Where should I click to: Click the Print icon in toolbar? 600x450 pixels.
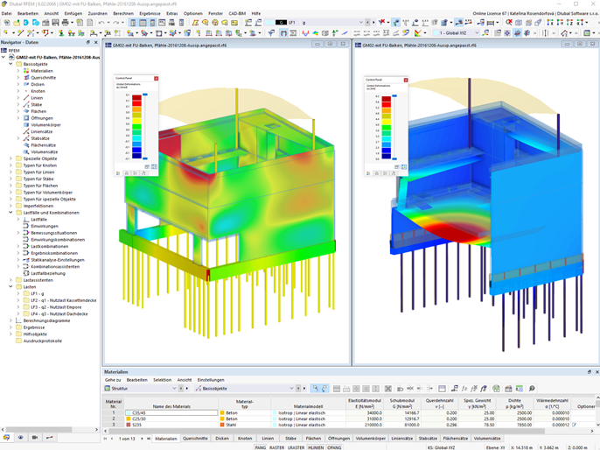(x=65, y=23)
